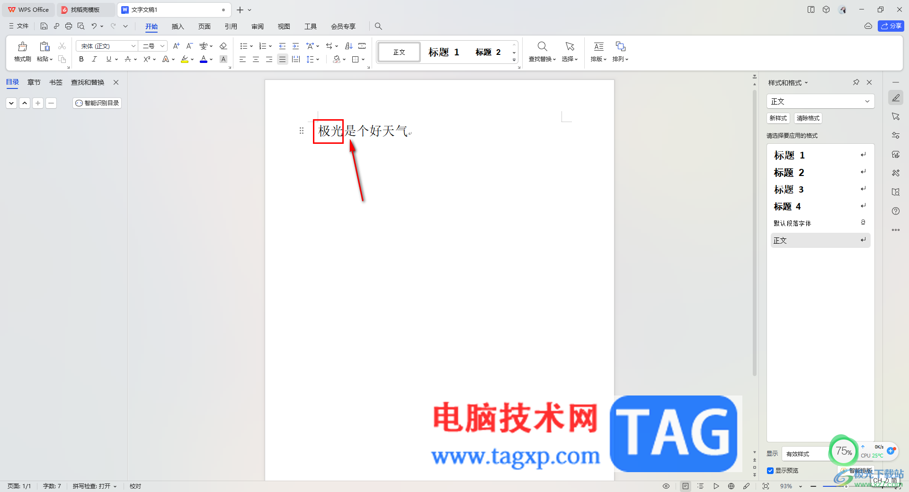Screen dimensions: 909x492
Task: Click 排版 layout icon
Action: 598,46
